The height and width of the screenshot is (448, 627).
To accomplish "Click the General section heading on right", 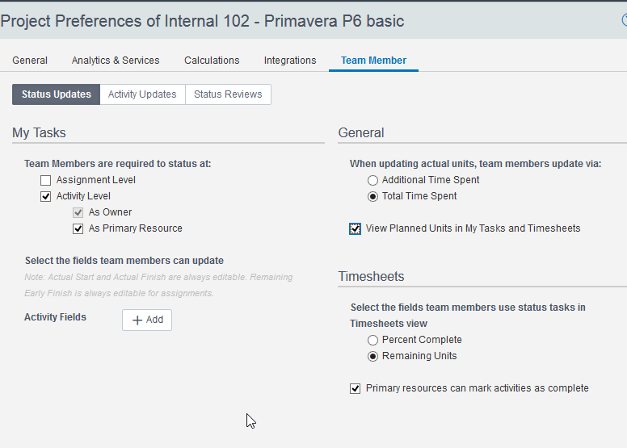I will tap(361, 132).
